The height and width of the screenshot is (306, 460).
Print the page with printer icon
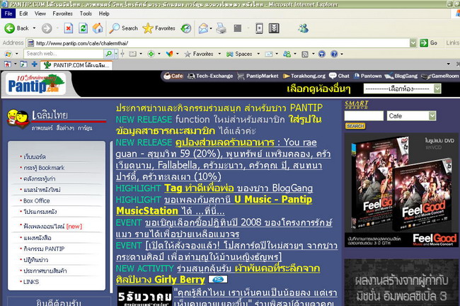pyautogui.click(x=222, y=28)
